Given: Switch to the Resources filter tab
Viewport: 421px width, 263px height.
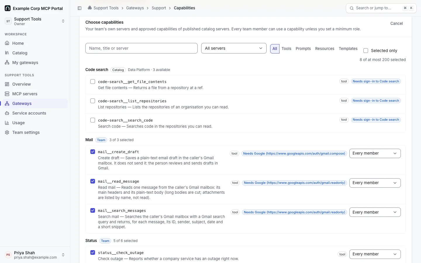Looking at the screenshot, I should (x=325, y=49).
